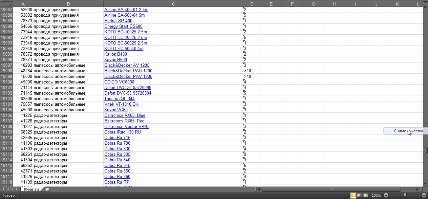Screen dimensions: 428x199
Task: Select cell with ID 53630
Action: [x=23, y=10]
